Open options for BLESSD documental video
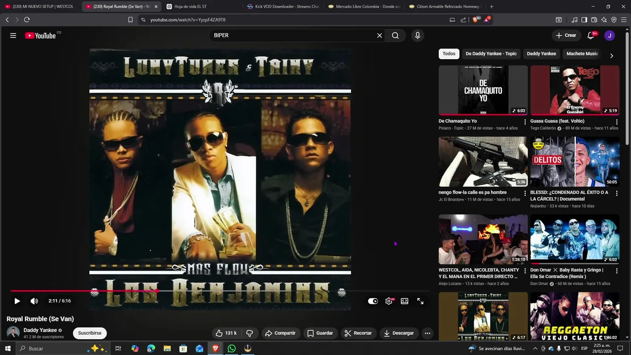 point(616,193)
